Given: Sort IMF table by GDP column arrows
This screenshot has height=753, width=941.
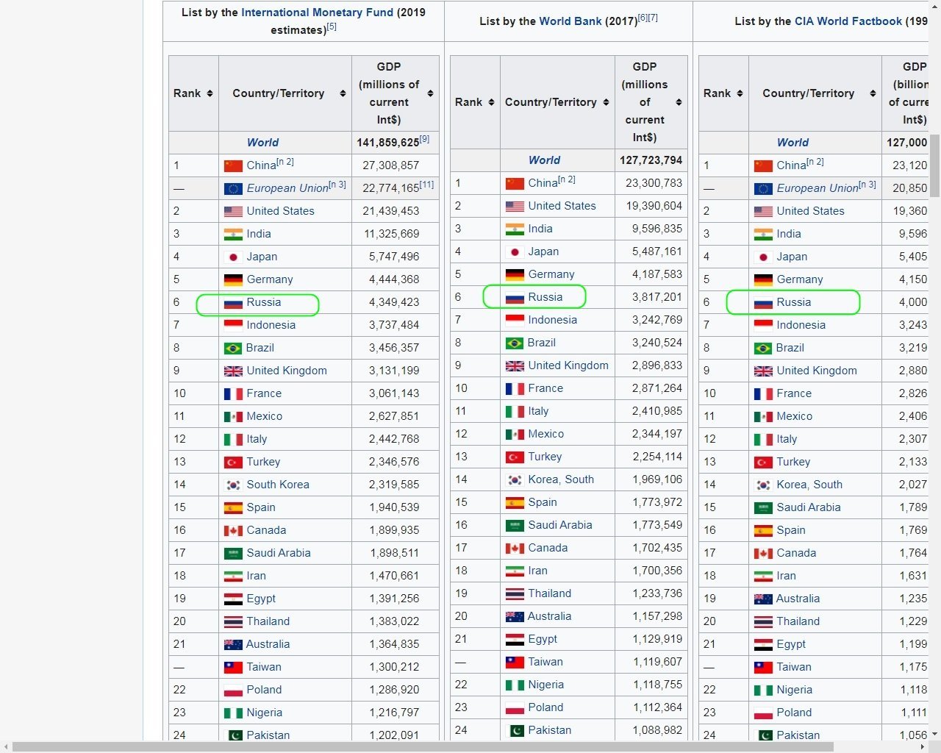Looking at the screenshot, I should tap(430, 93).
